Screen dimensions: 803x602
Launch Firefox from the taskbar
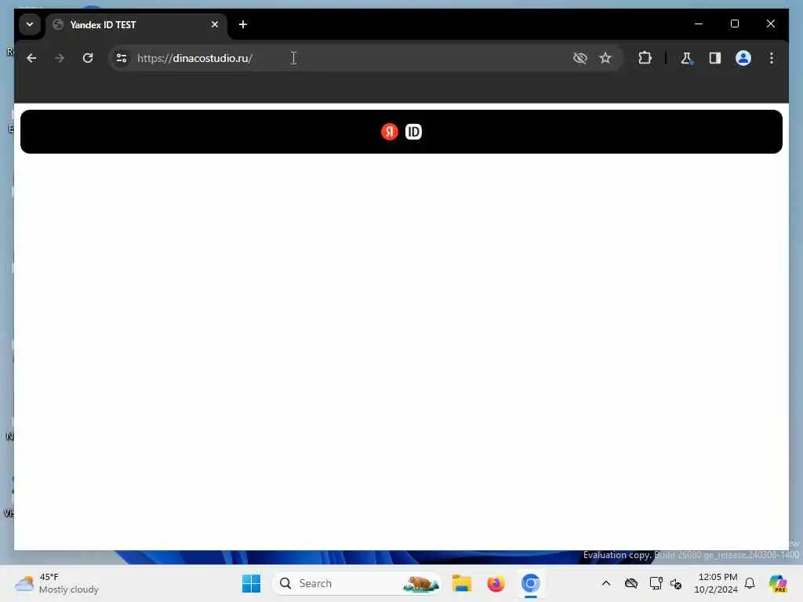(496, 583)
